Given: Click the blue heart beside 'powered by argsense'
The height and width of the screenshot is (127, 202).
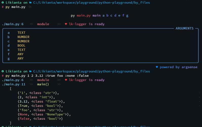Looking at the screenshot, I should (157, 67).
